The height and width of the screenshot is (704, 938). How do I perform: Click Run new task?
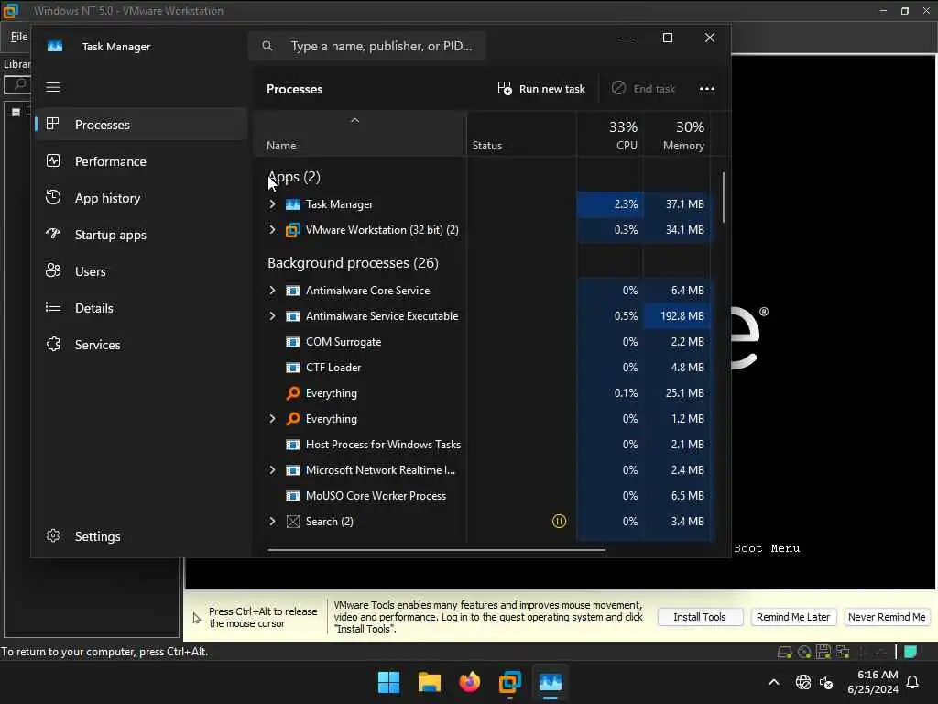pos(541,89)
